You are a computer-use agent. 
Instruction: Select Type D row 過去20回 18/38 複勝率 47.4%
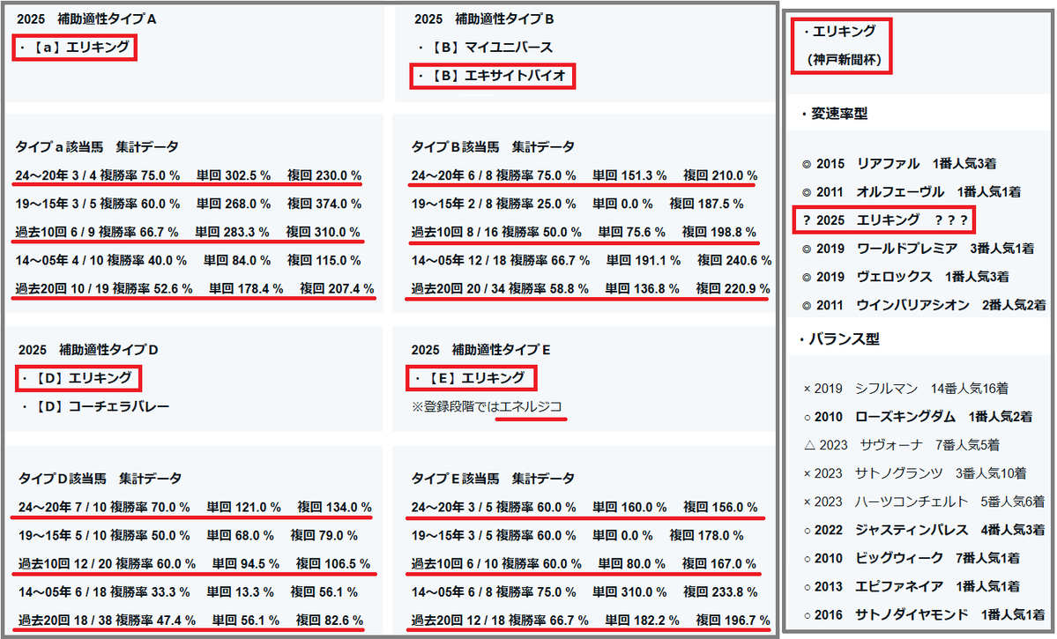(190, 620)
